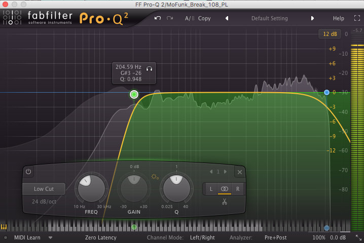Open the Zero Latency processing mode menu
The image size is (364, 243).
(x=101, y=237)
